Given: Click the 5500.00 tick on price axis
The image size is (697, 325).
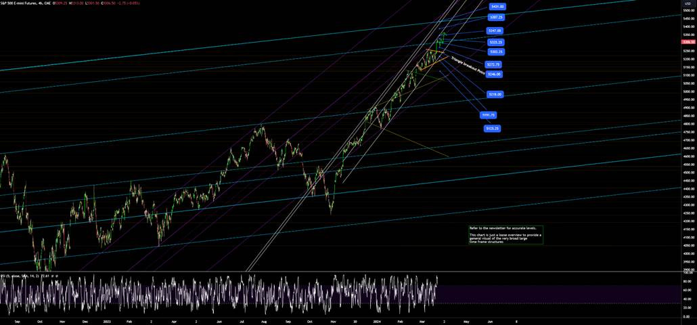Looking at the screenshot, I should pos(689,10).
